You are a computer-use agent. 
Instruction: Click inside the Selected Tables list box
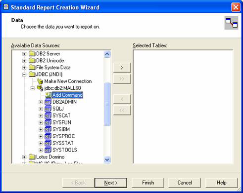(183, 107)
